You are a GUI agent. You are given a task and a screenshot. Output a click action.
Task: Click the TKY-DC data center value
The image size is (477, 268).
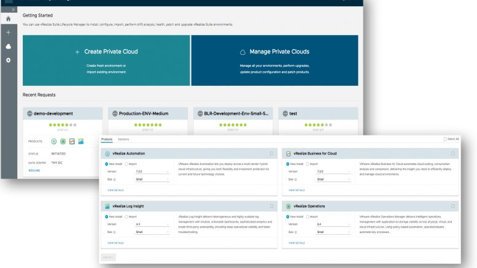coord(57,163)
